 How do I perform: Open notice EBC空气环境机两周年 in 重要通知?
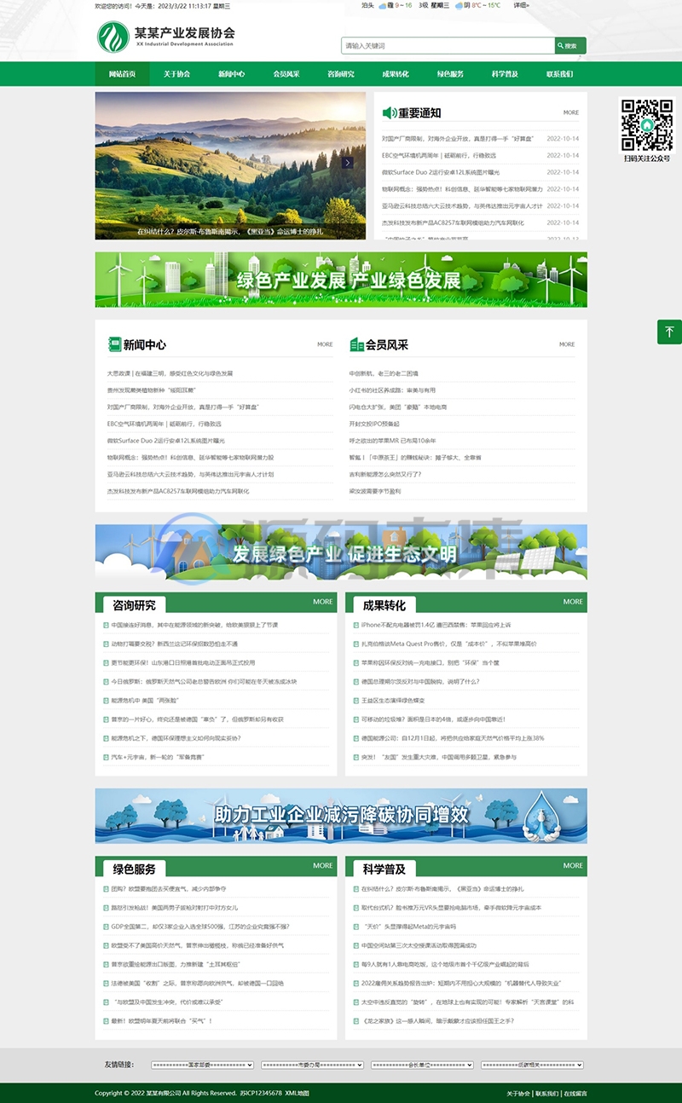(439, 155)
